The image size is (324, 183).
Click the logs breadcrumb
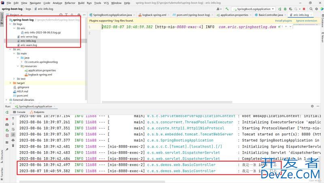point(28,9)
